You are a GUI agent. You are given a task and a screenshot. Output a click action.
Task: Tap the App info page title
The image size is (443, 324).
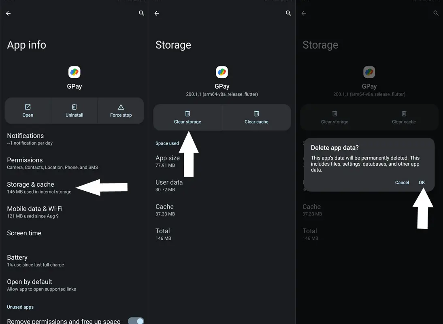coord(27,45)
